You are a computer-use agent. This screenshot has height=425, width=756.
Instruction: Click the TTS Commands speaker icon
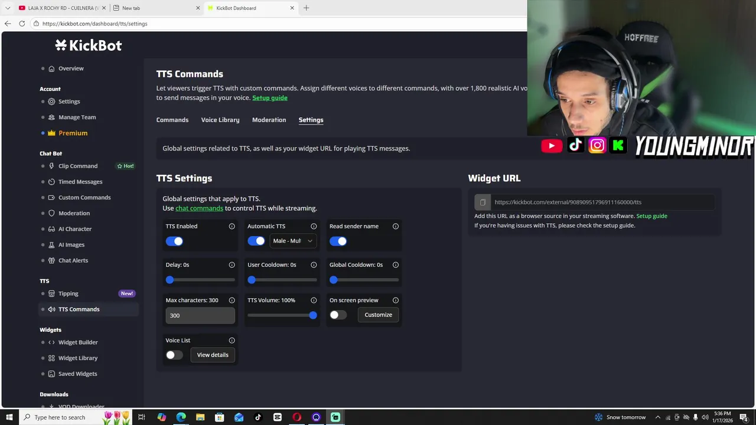[51, 309]
